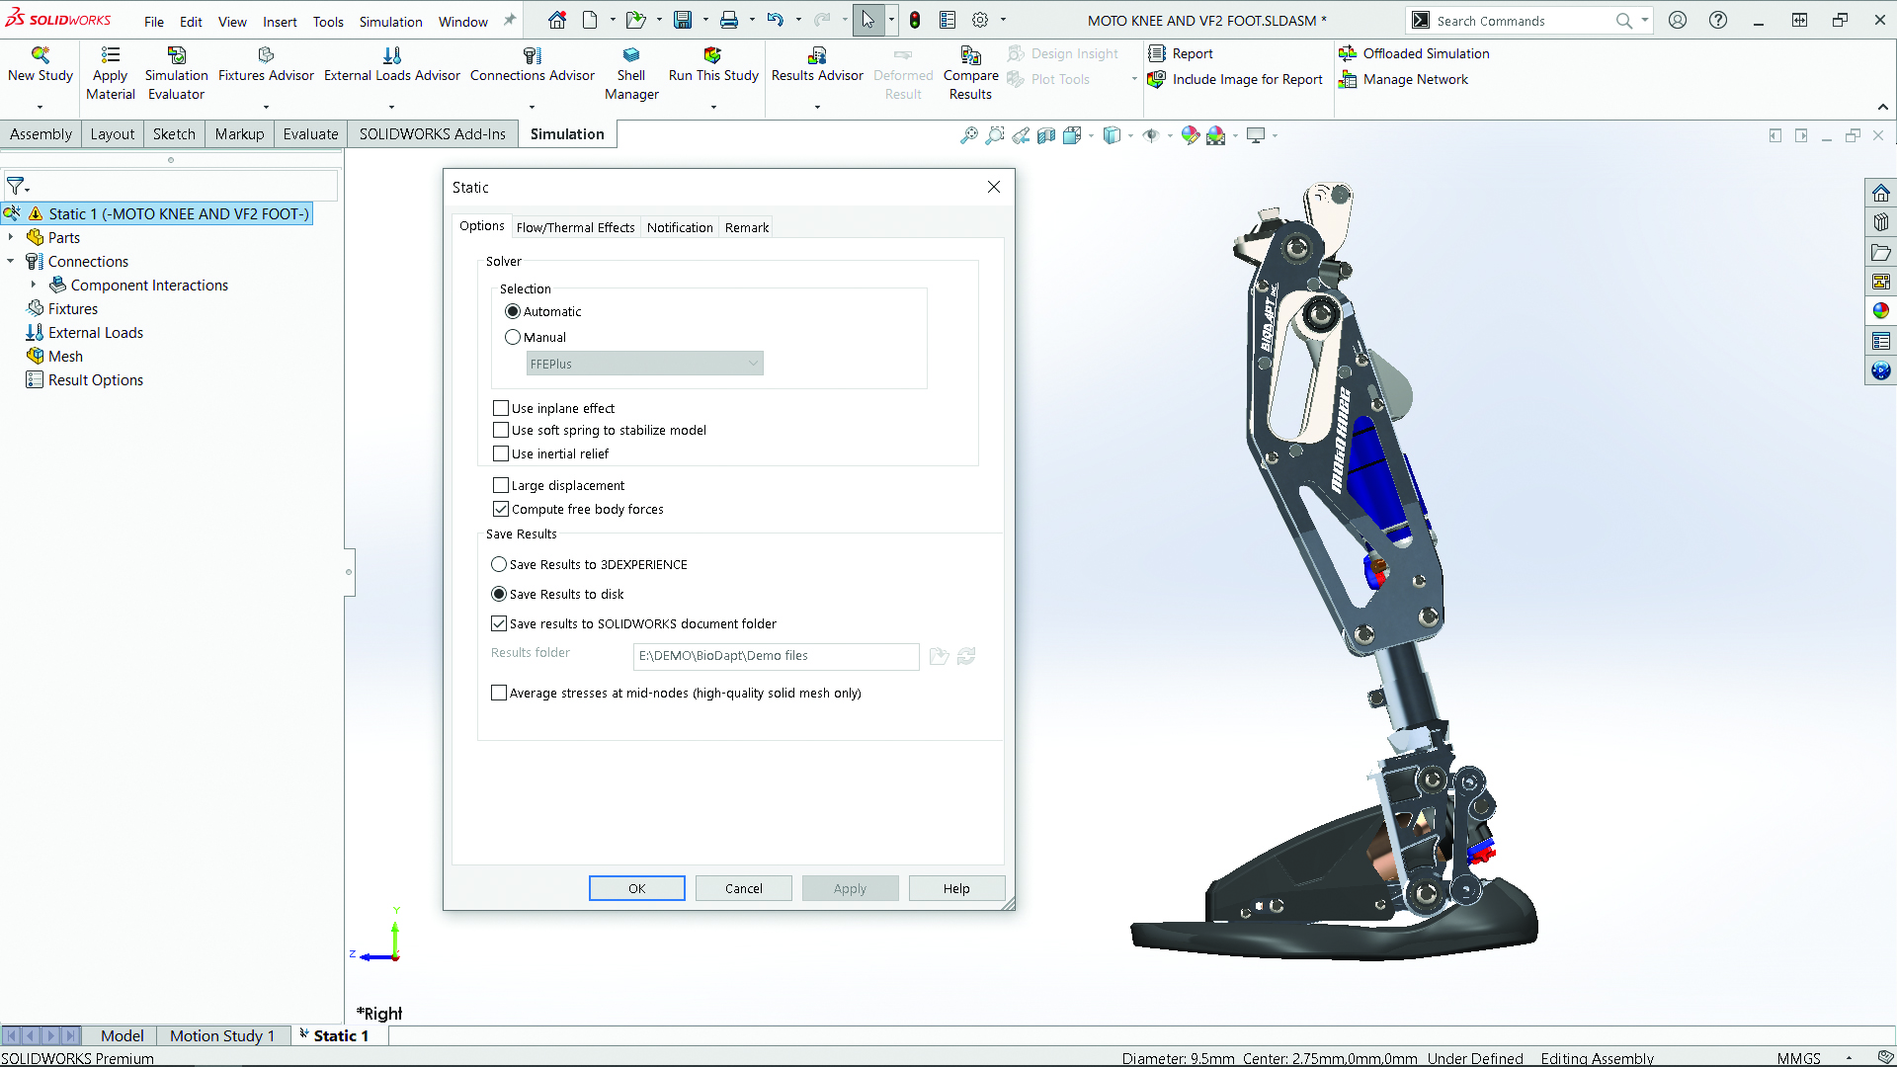Viewport: 1897px width, 1067px height.
Task: Click the Home icon in the title toolbar
Action: point(557,20)
